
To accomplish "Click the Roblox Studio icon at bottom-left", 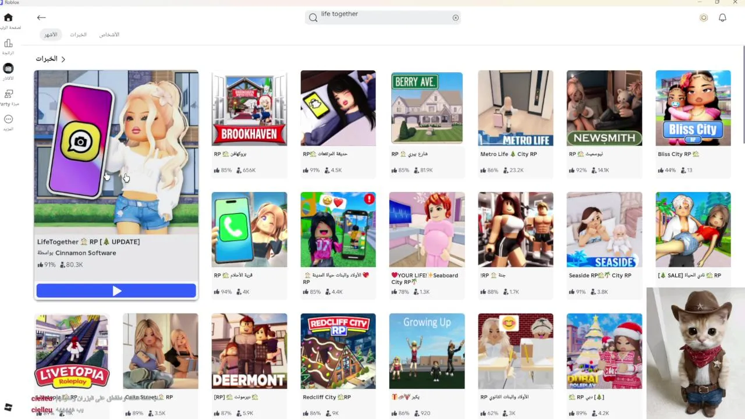I will coord(8,407).
